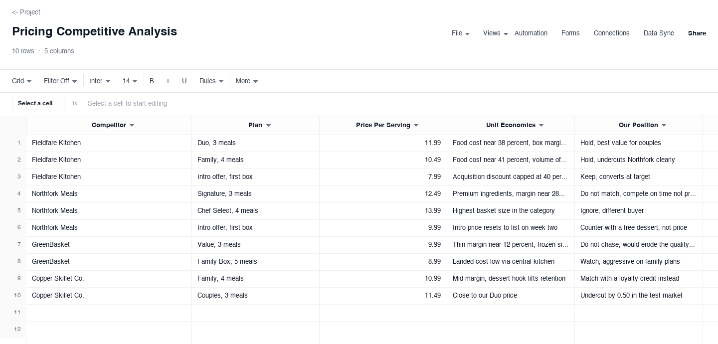Screen dimensions: 718x344
Task: Open the Our Position column arrow
Action: coord(664,126)
